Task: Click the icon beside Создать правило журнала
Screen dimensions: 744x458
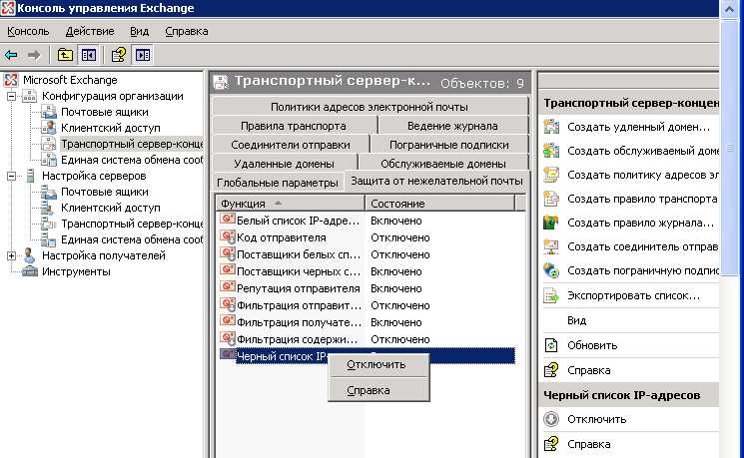Action: tap(551, 223)
